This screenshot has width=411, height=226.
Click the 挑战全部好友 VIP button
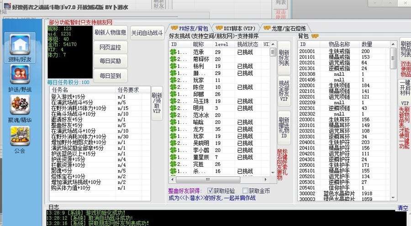pyautogui.click(x=284, y=91)
